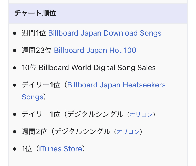Click the '1位' text before iTunes Store
This screenshot has height=166, width=196.
pyautogui.click(x=27, y=149)
